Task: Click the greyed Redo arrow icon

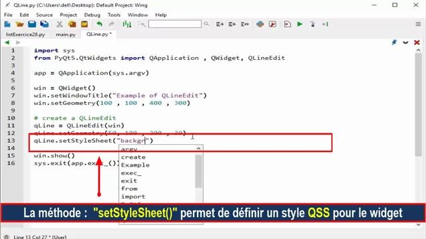Action: pos(112,25)
